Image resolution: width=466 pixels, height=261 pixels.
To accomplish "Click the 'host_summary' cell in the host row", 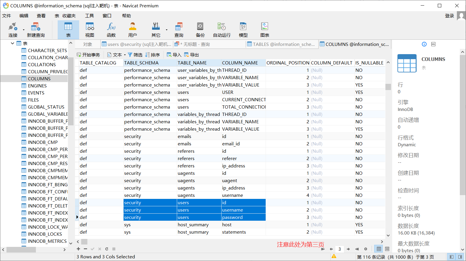I will pyautogui.click(x=199, y=225).
